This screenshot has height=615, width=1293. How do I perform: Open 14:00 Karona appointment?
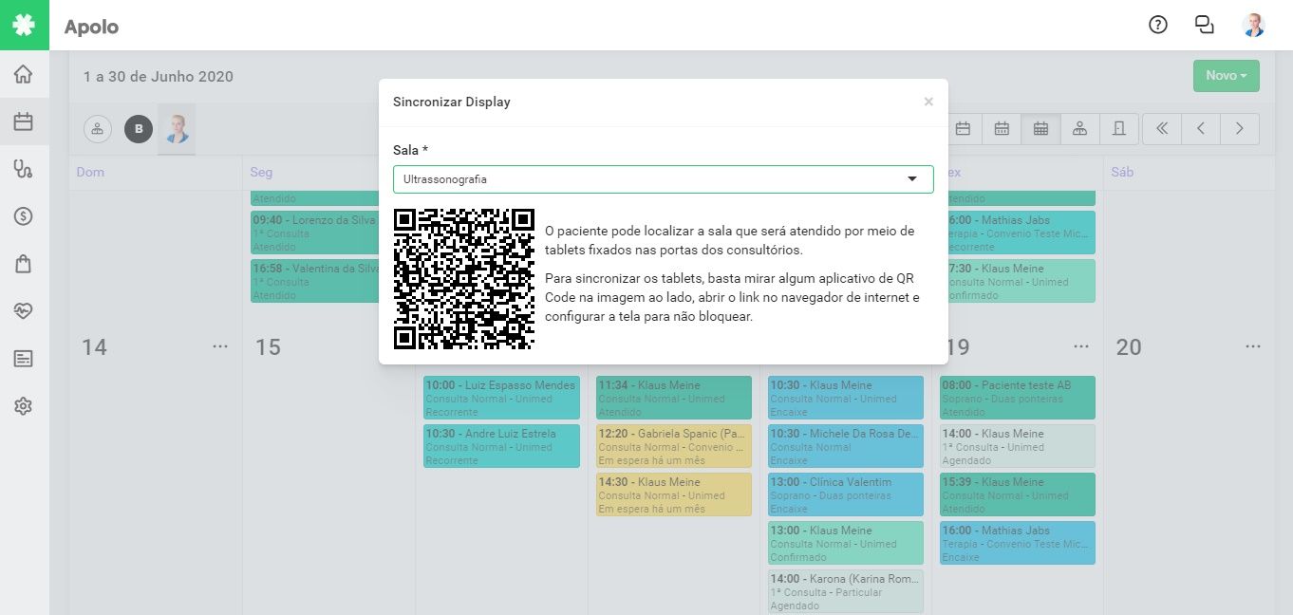point(846,592)
